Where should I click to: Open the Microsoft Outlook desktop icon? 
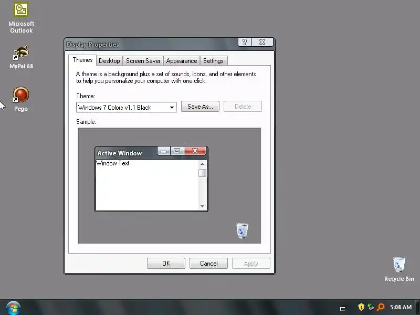tap(21, 18)
